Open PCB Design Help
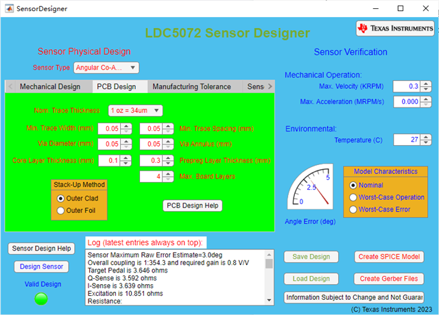 click(x=193, y=205)
